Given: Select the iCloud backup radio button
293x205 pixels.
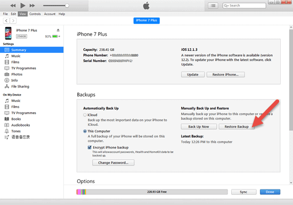Looking at the screenshot, I should coord(85,115).
